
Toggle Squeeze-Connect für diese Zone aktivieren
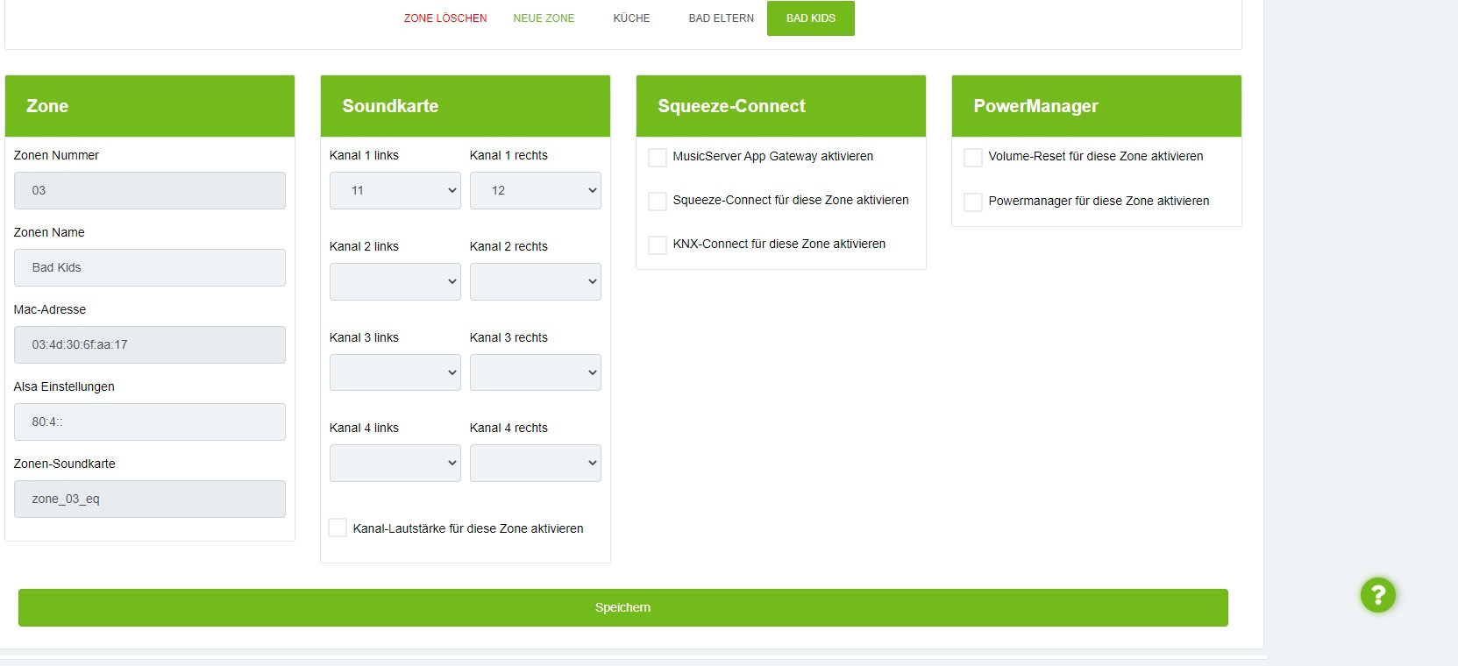point(657,201)
